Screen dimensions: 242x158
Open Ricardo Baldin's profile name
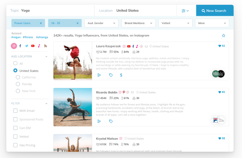pos(107,92)
